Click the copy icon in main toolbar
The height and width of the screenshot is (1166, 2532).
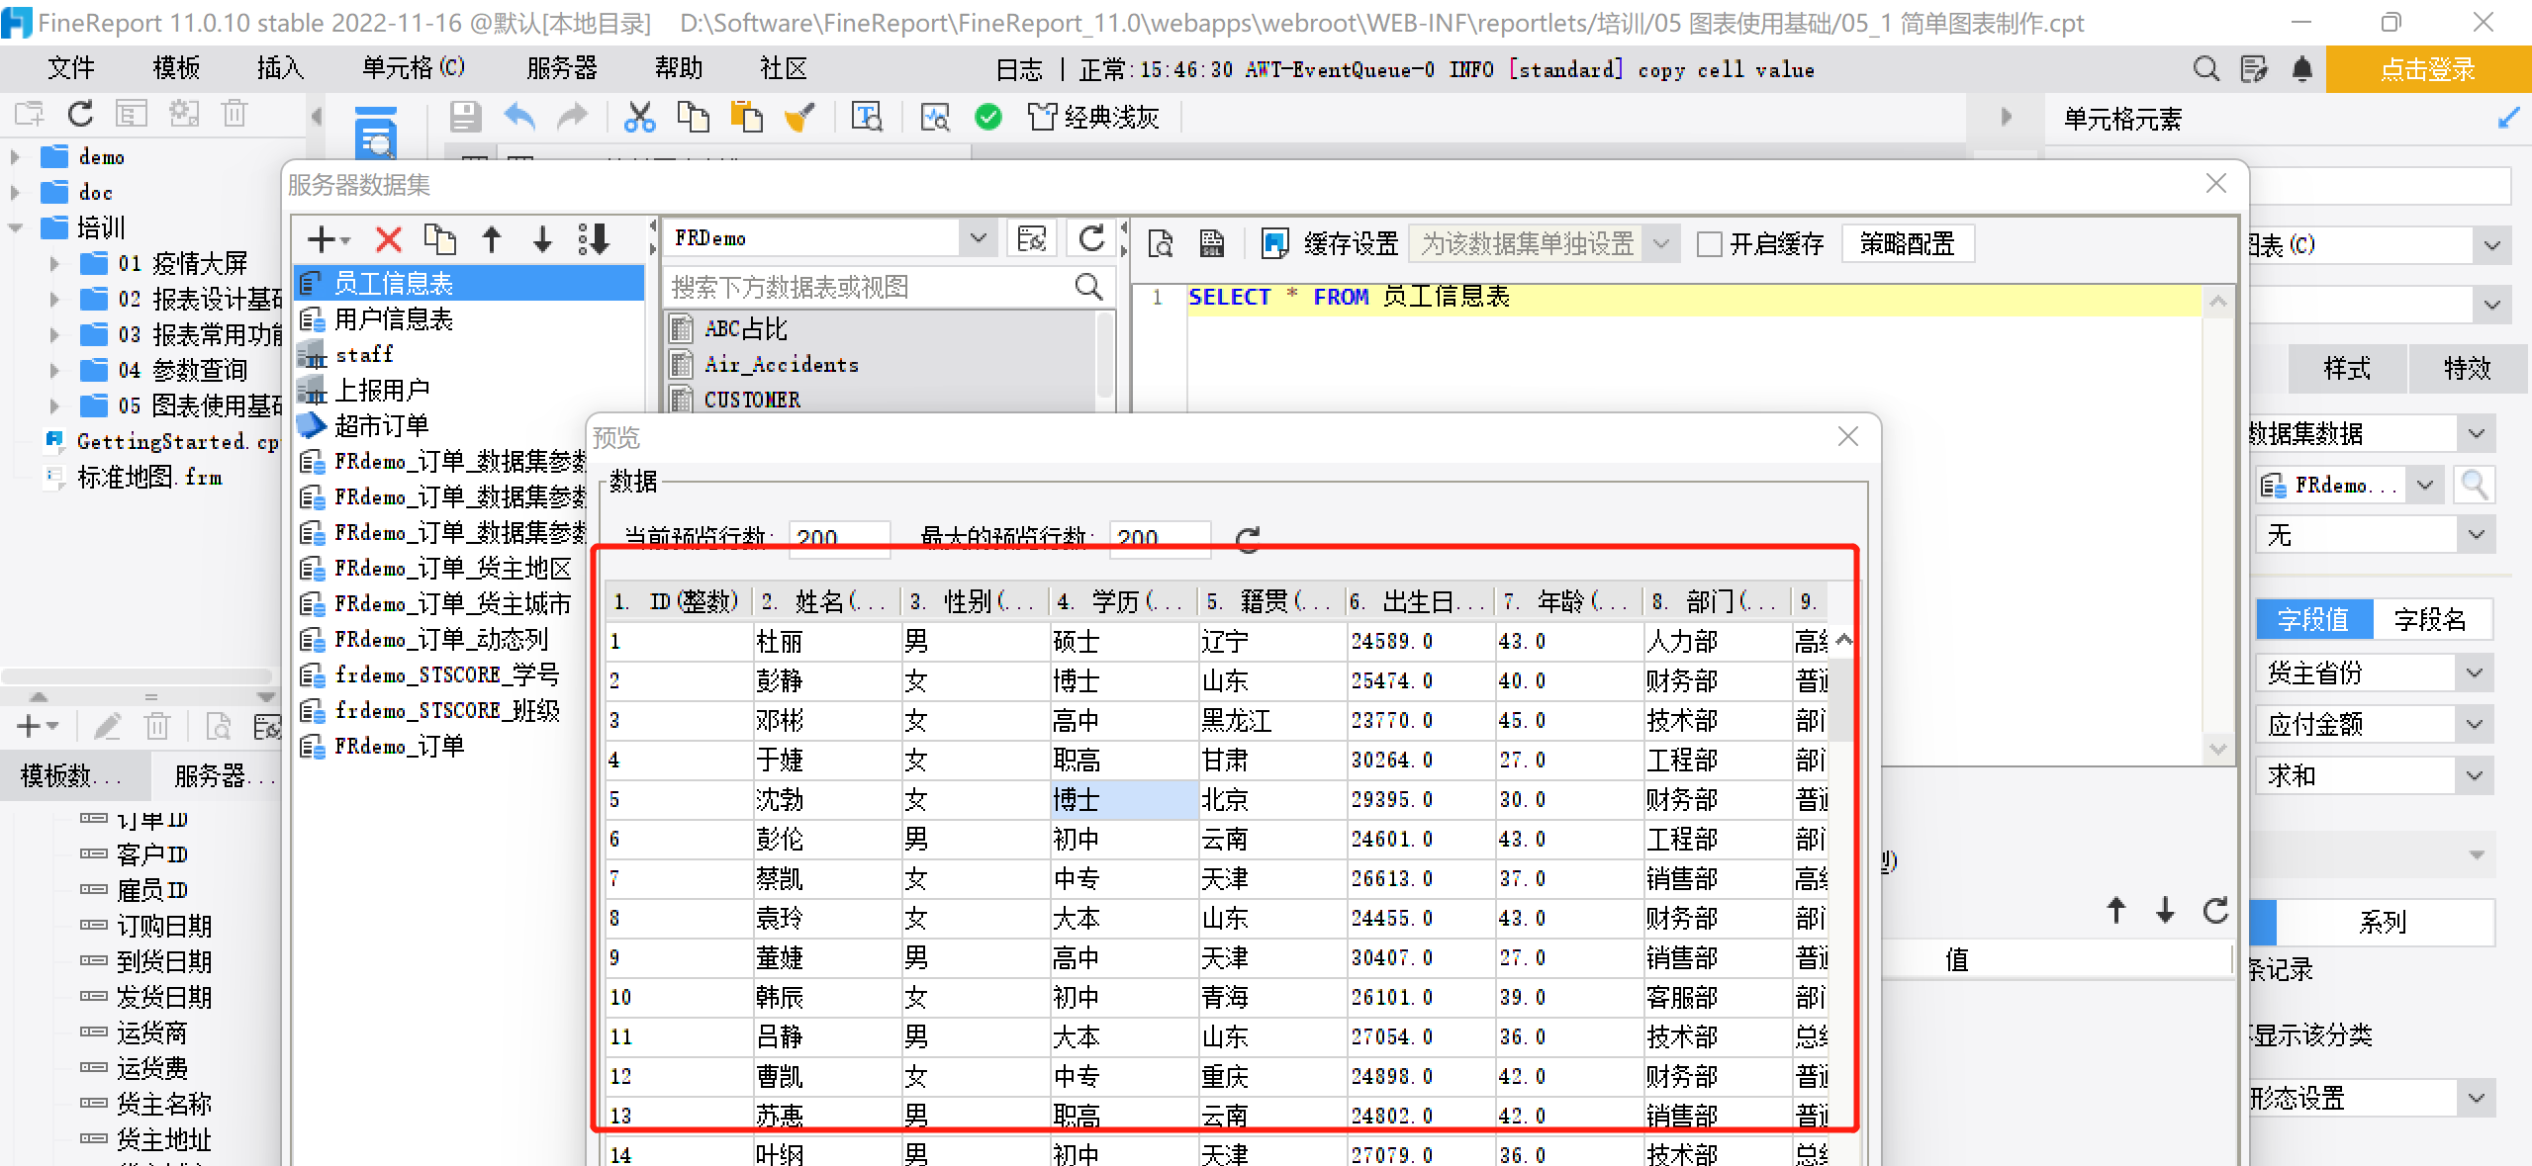693,118
